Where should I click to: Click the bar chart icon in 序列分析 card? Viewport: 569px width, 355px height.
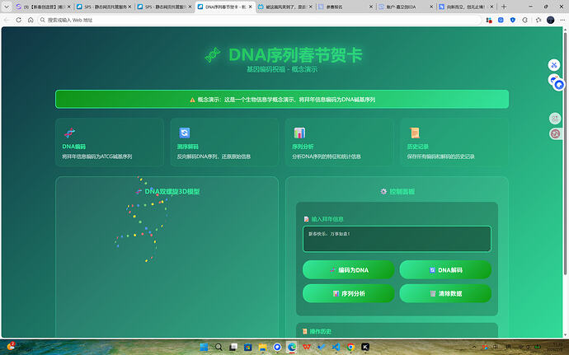pos(299,133)
